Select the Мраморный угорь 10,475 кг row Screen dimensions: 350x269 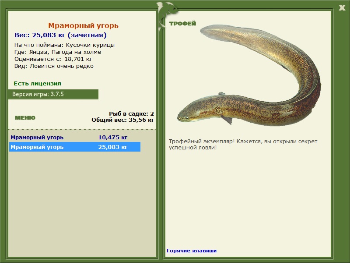[75, 137]
